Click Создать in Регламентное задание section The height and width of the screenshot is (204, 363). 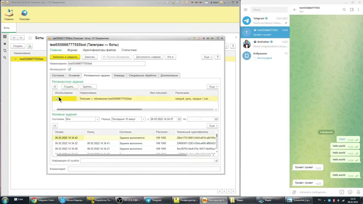click(x=69, y=87)
